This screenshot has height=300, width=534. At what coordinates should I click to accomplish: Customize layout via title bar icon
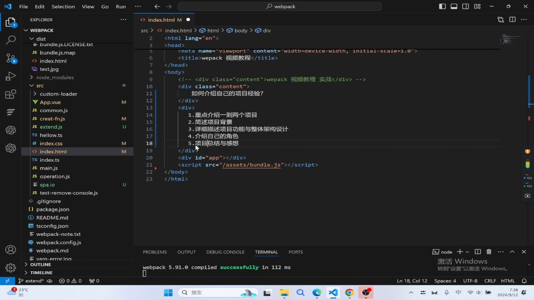click(477, 6)
